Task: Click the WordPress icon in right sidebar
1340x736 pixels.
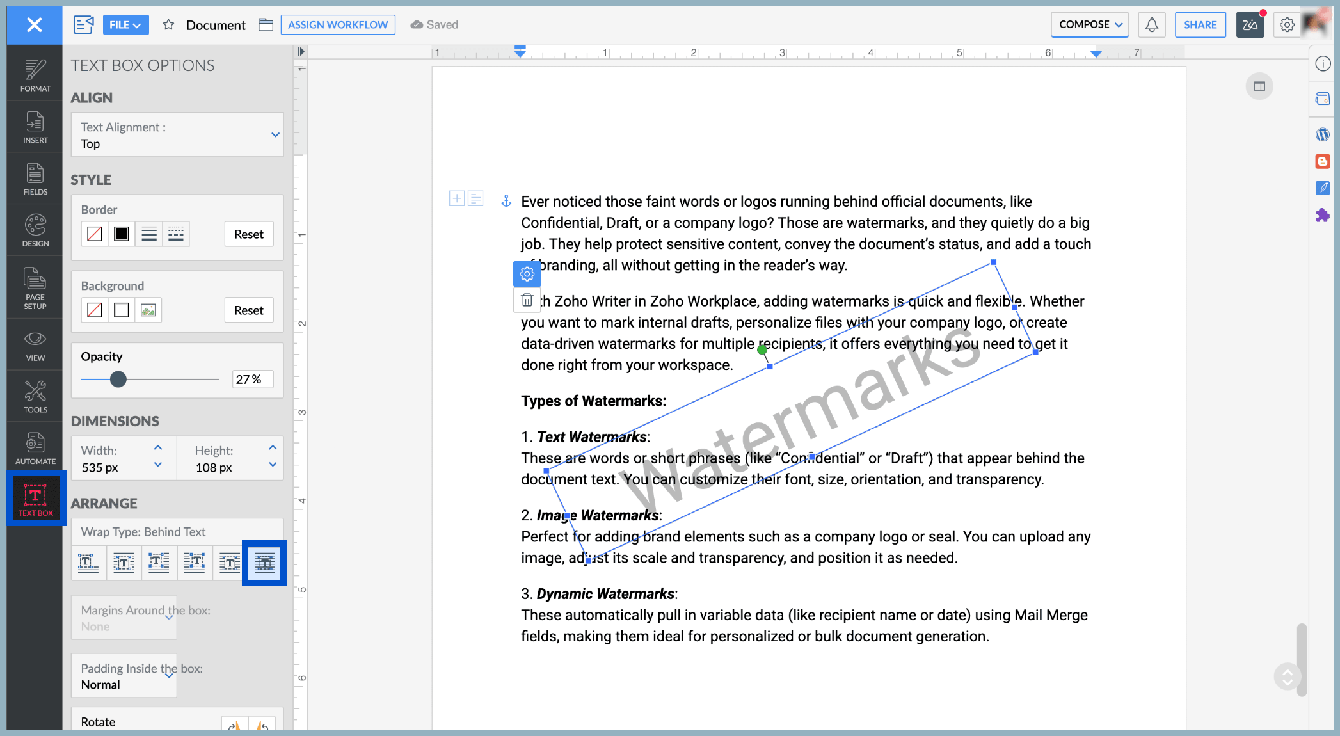Action: (x=1323, y=134)
